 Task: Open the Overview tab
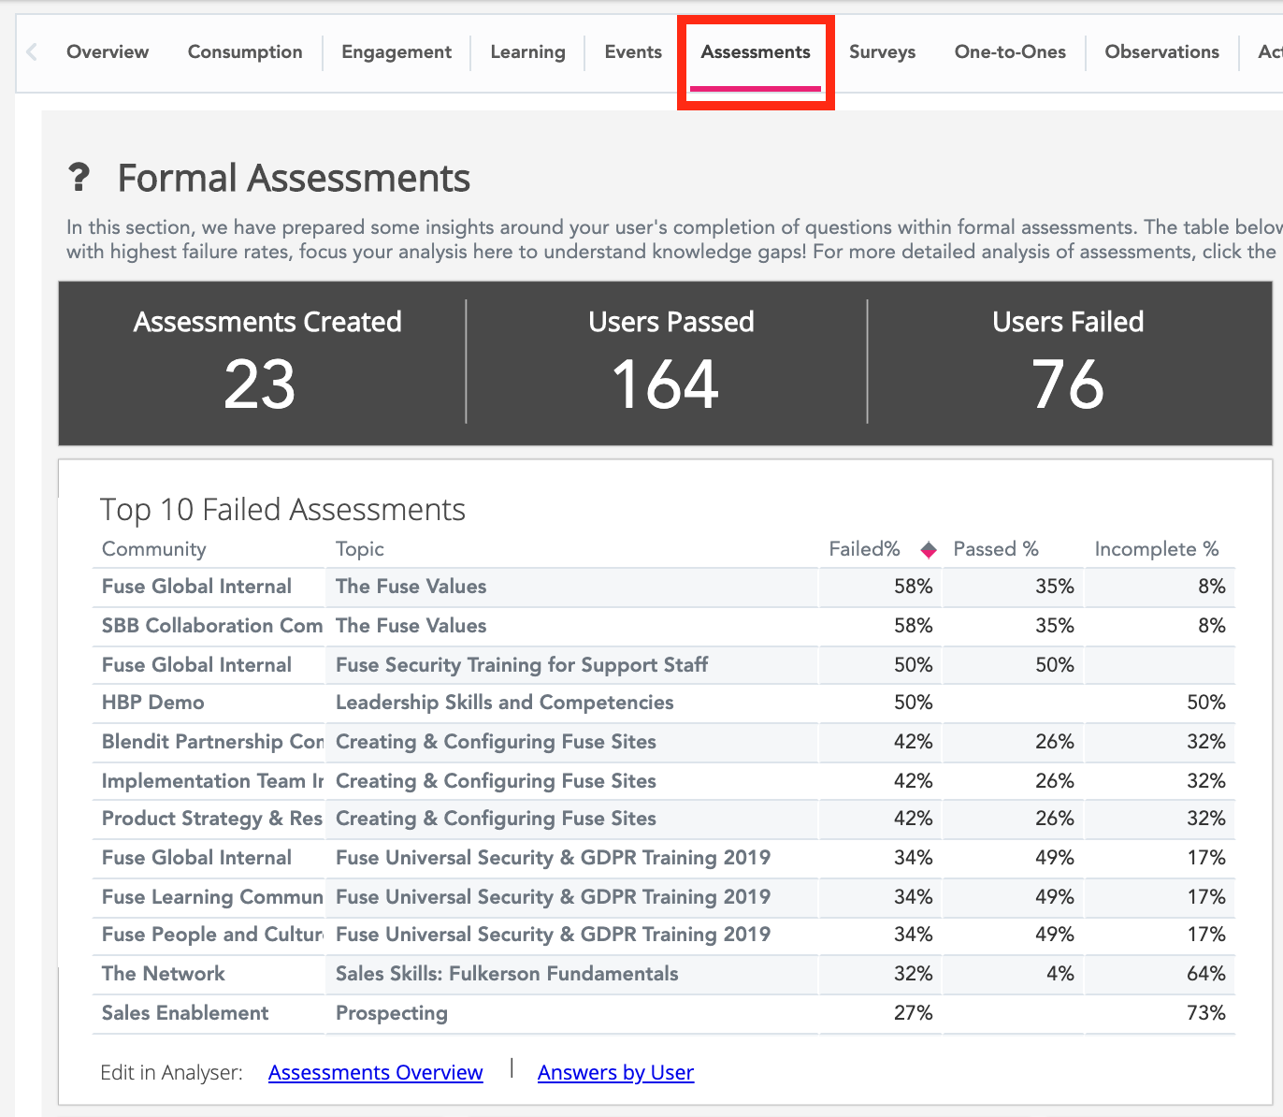pos(108,52)
